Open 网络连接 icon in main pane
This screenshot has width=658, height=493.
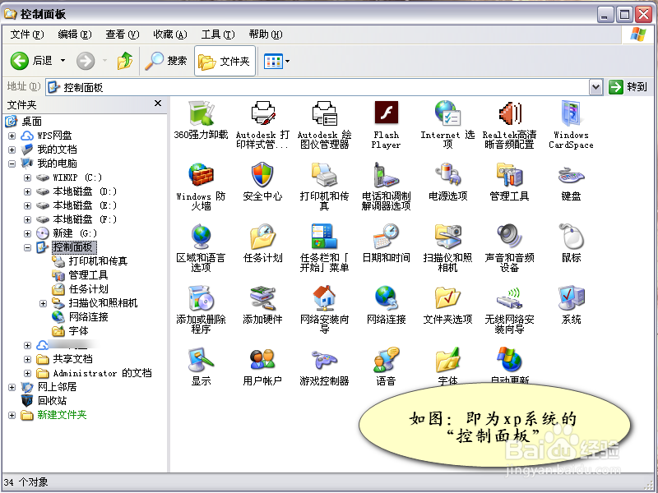pos(386,298)
